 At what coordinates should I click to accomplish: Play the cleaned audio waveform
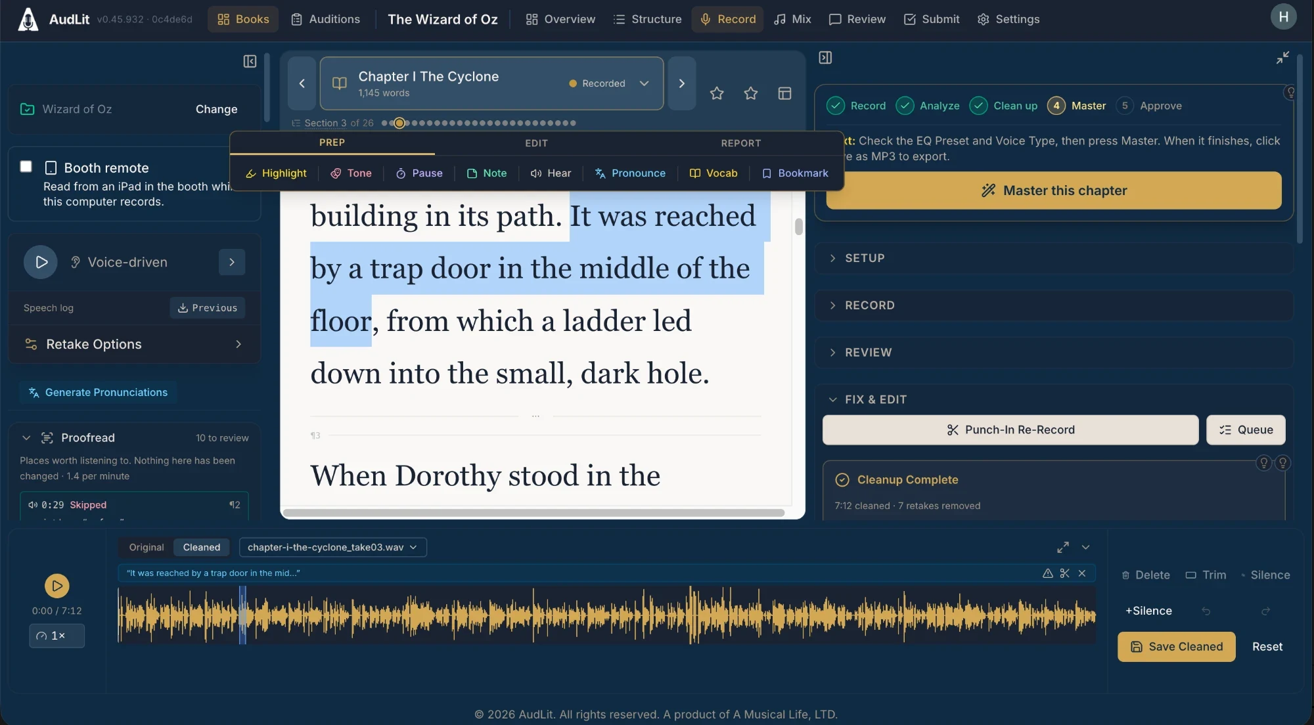(57, 586)
